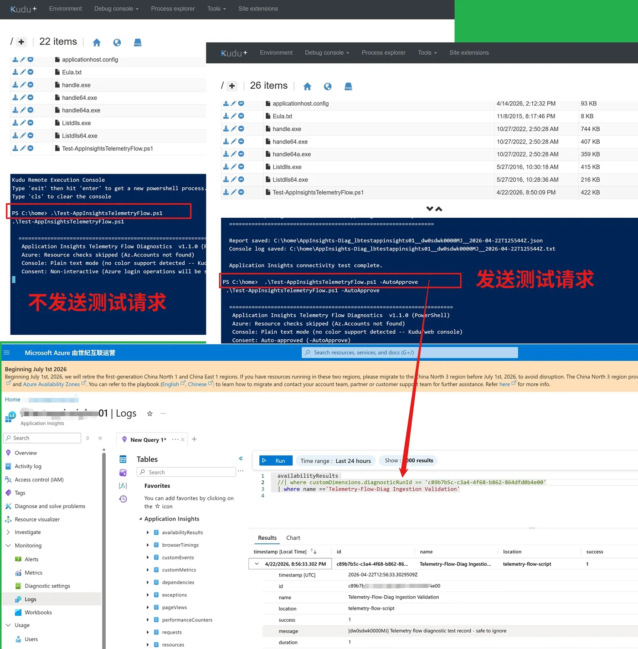Screen dimensions: 638x649
Task: Expand the customEvents table node
Action: (x=148, y=557)
